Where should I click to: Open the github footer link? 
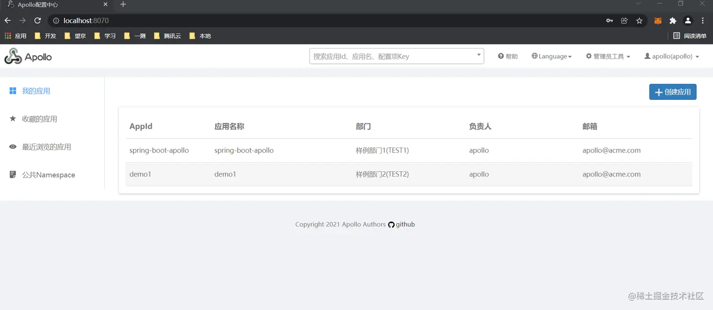pyautogui.click(x=401, y=224)
